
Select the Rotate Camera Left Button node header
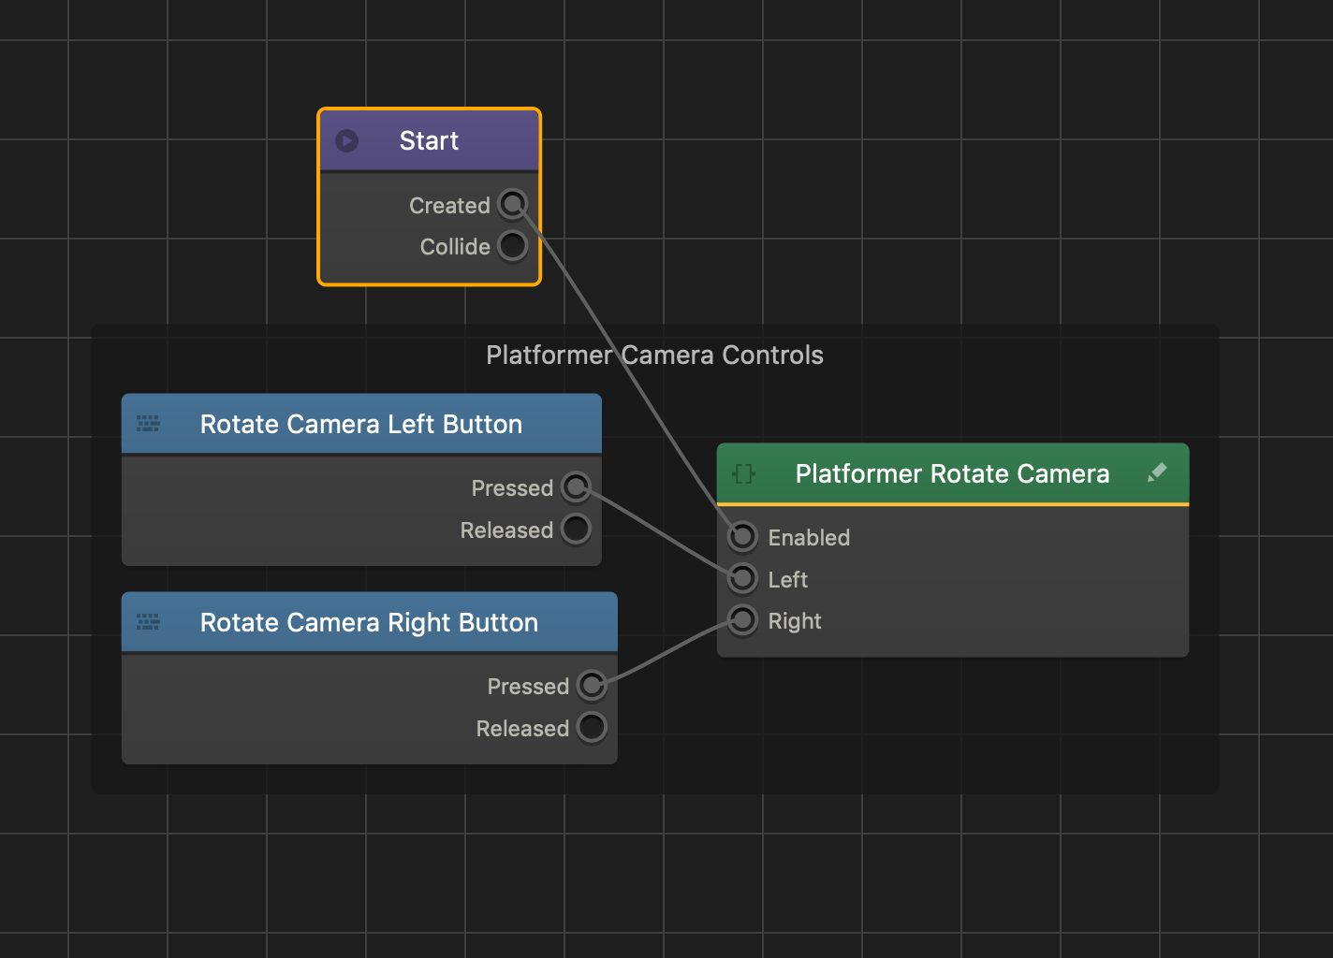click(x=361, y=425)
